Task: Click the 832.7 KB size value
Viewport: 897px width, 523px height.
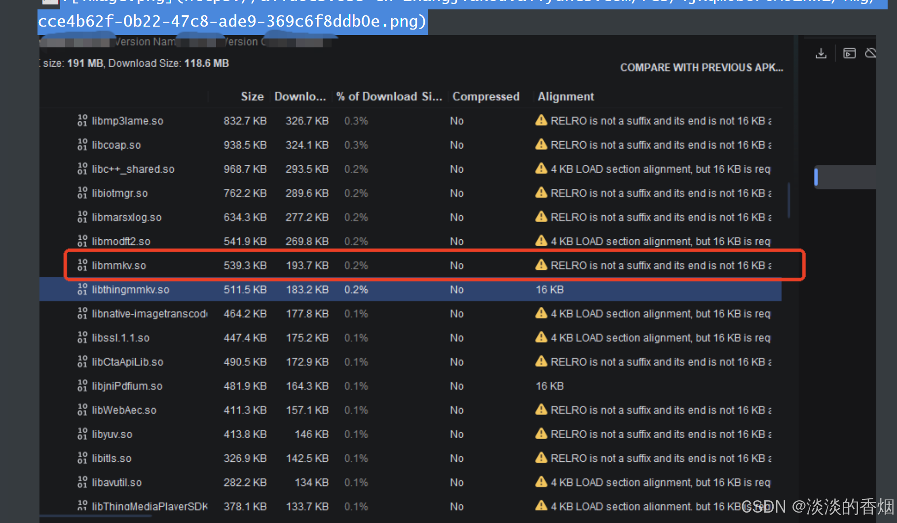Action: point(245,121)
